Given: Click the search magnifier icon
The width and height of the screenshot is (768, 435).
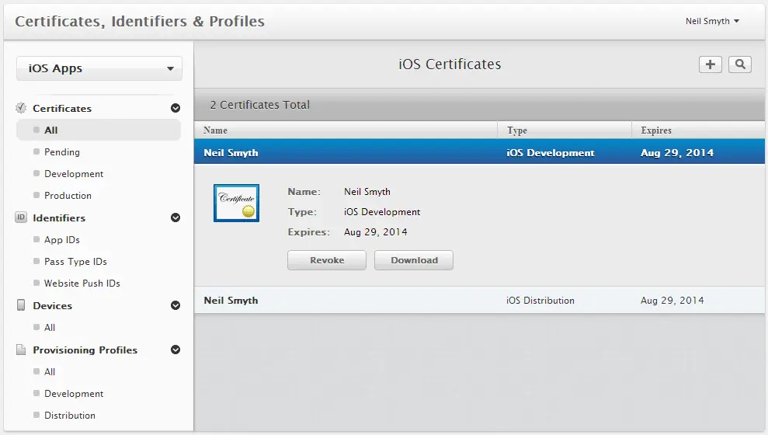Looking at the screenshot, I should [739, 64].
